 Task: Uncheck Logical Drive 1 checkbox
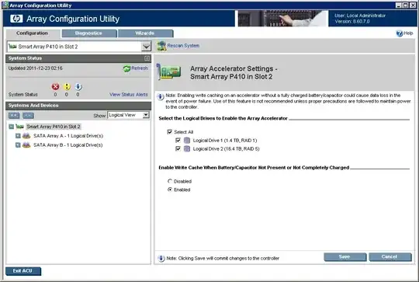(178, 140)
